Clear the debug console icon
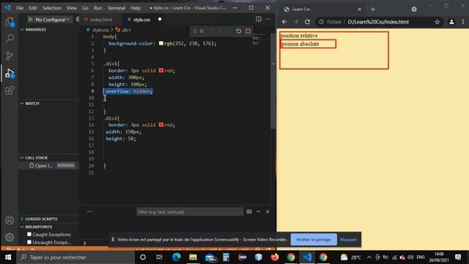This screenshot has height=264, width=469. [249, 212]
